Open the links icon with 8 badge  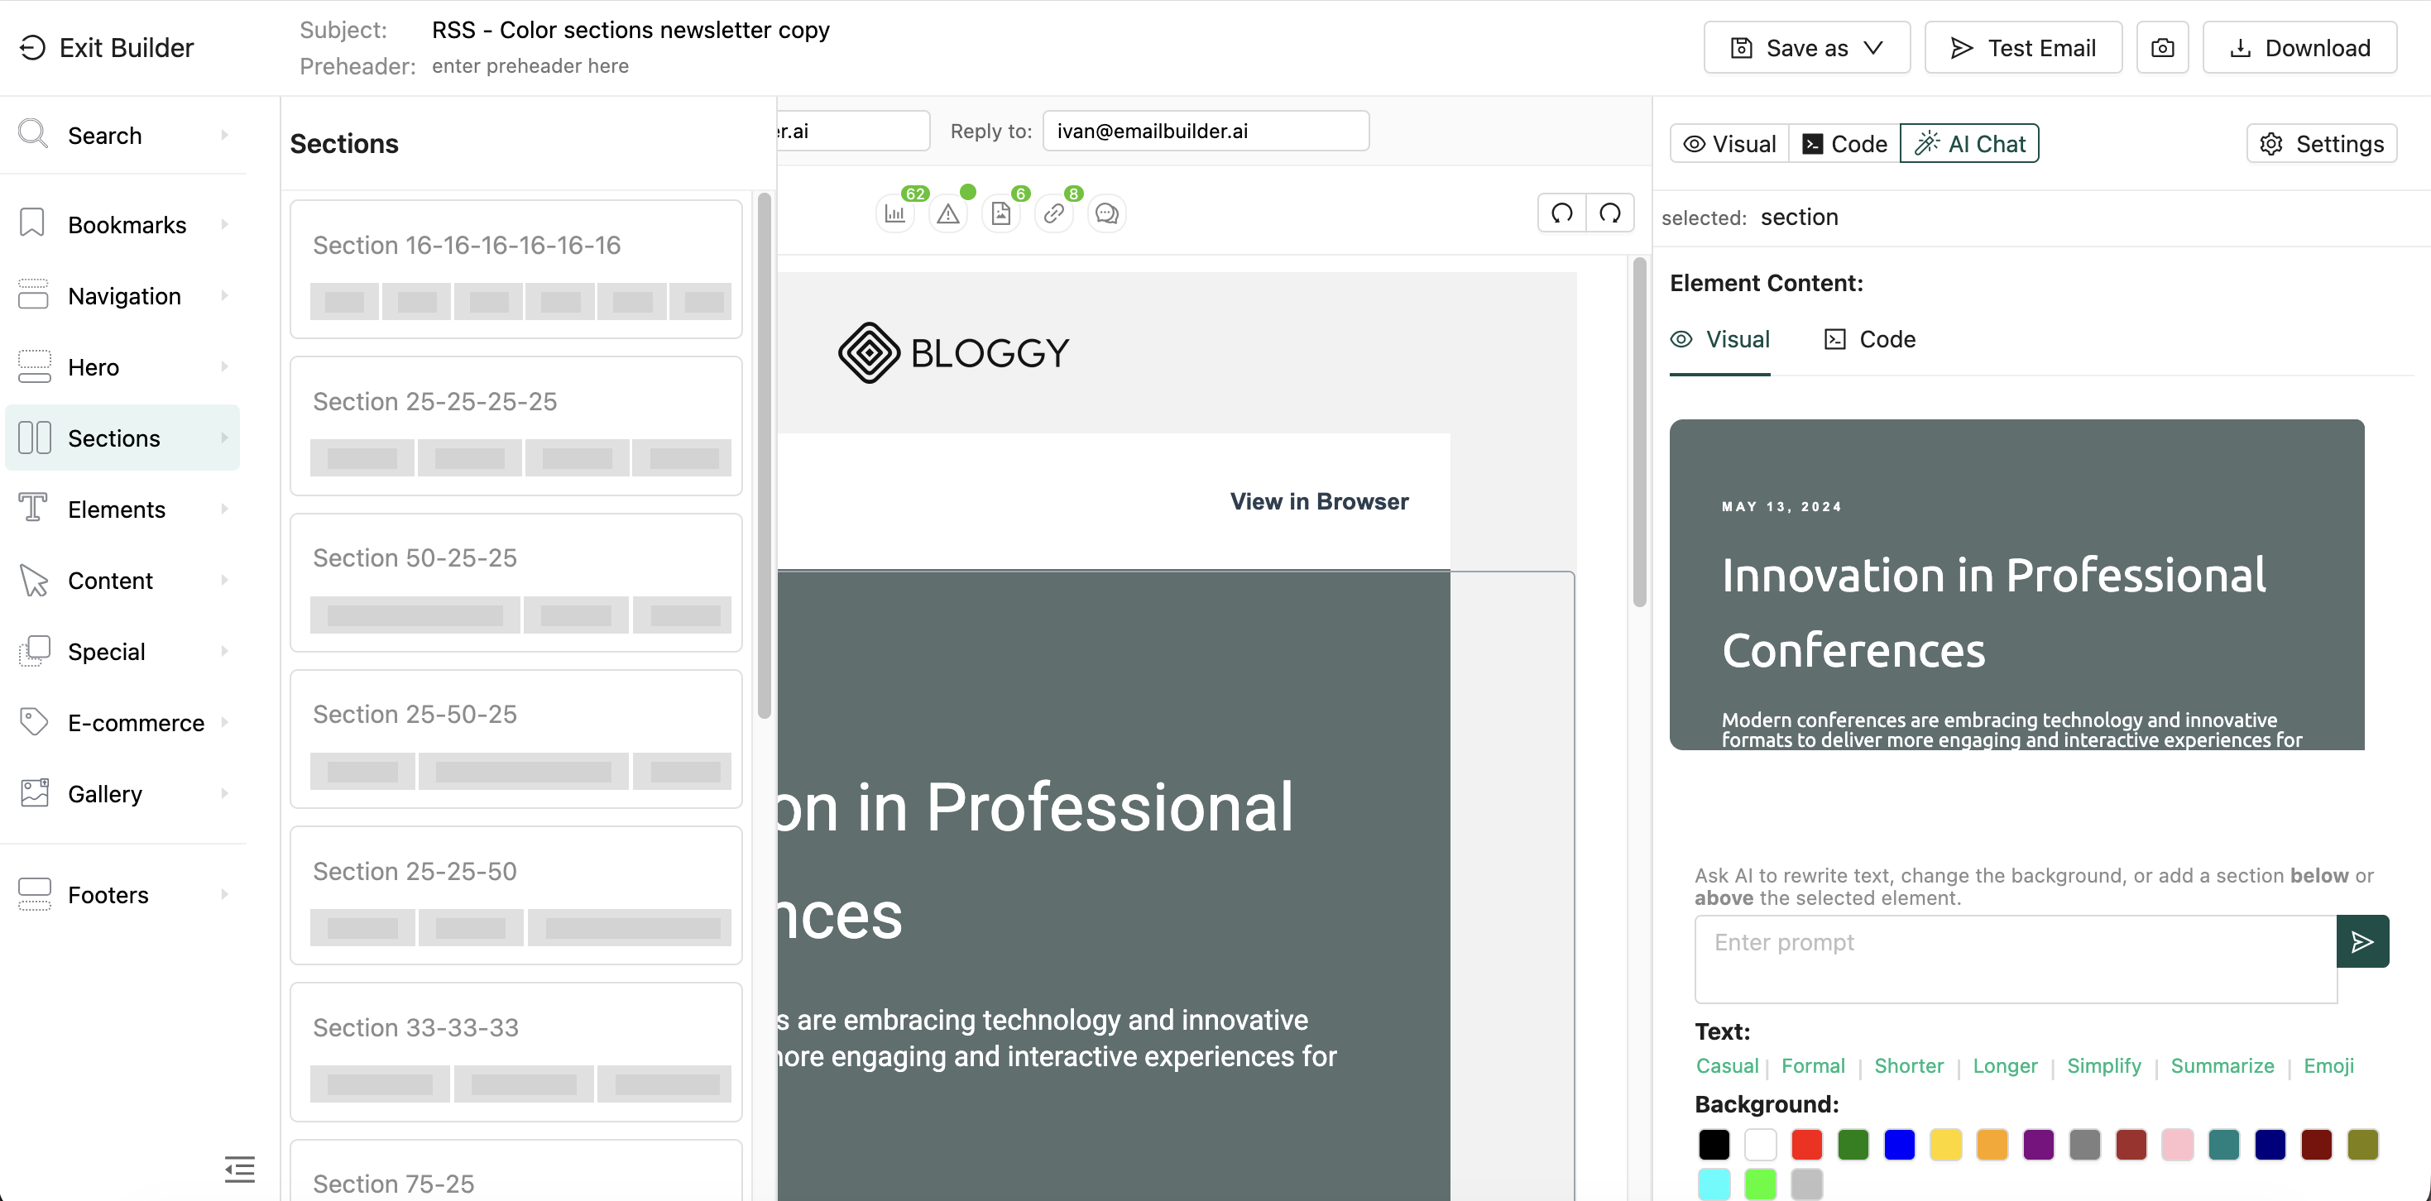tap(1054, 214)
